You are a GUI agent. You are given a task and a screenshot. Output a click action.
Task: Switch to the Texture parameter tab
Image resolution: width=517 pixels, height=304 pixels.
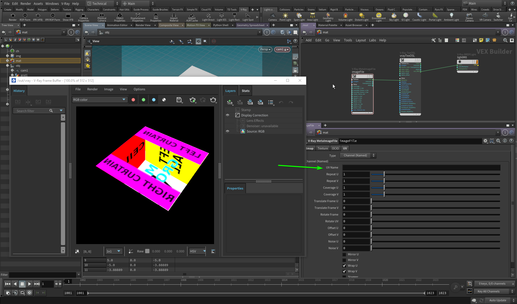point(323,148)
